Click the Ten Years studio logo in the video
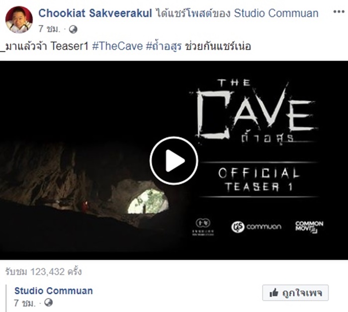Screen dimensions: 348x312 [203, 227]
